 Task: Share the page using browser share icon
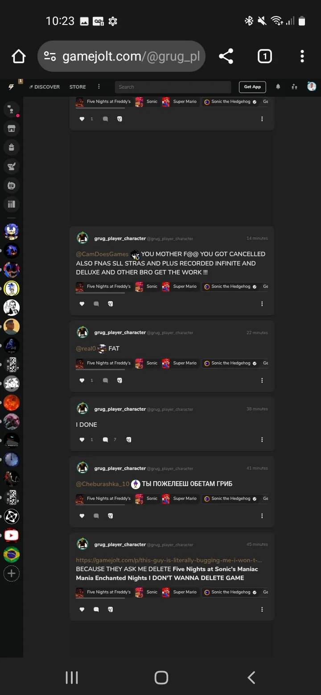pyautogui.click(x=226, y=56)
